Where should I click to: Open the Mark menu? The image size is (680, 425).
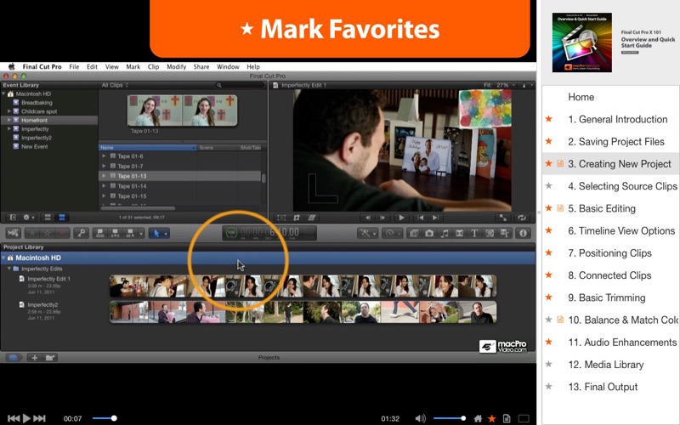click(x=133, y=67)
